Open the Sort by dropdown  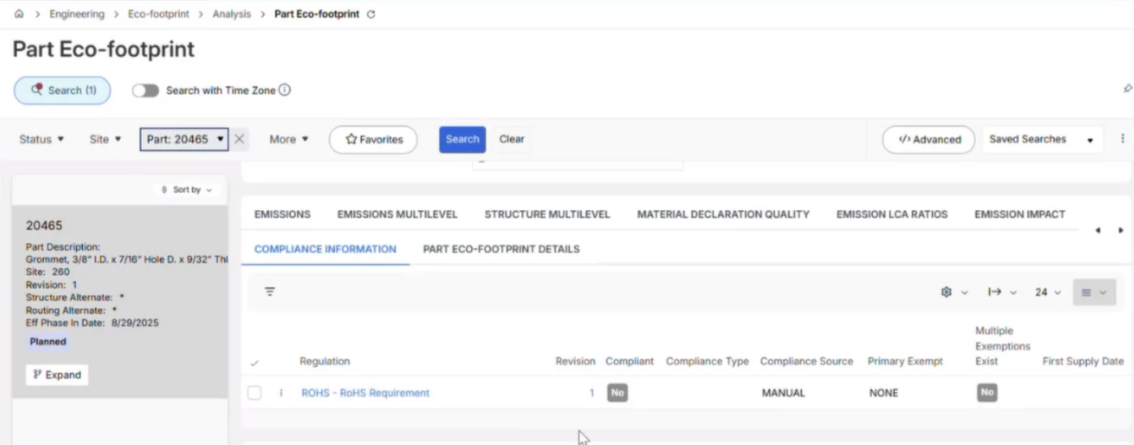(187, 190)
